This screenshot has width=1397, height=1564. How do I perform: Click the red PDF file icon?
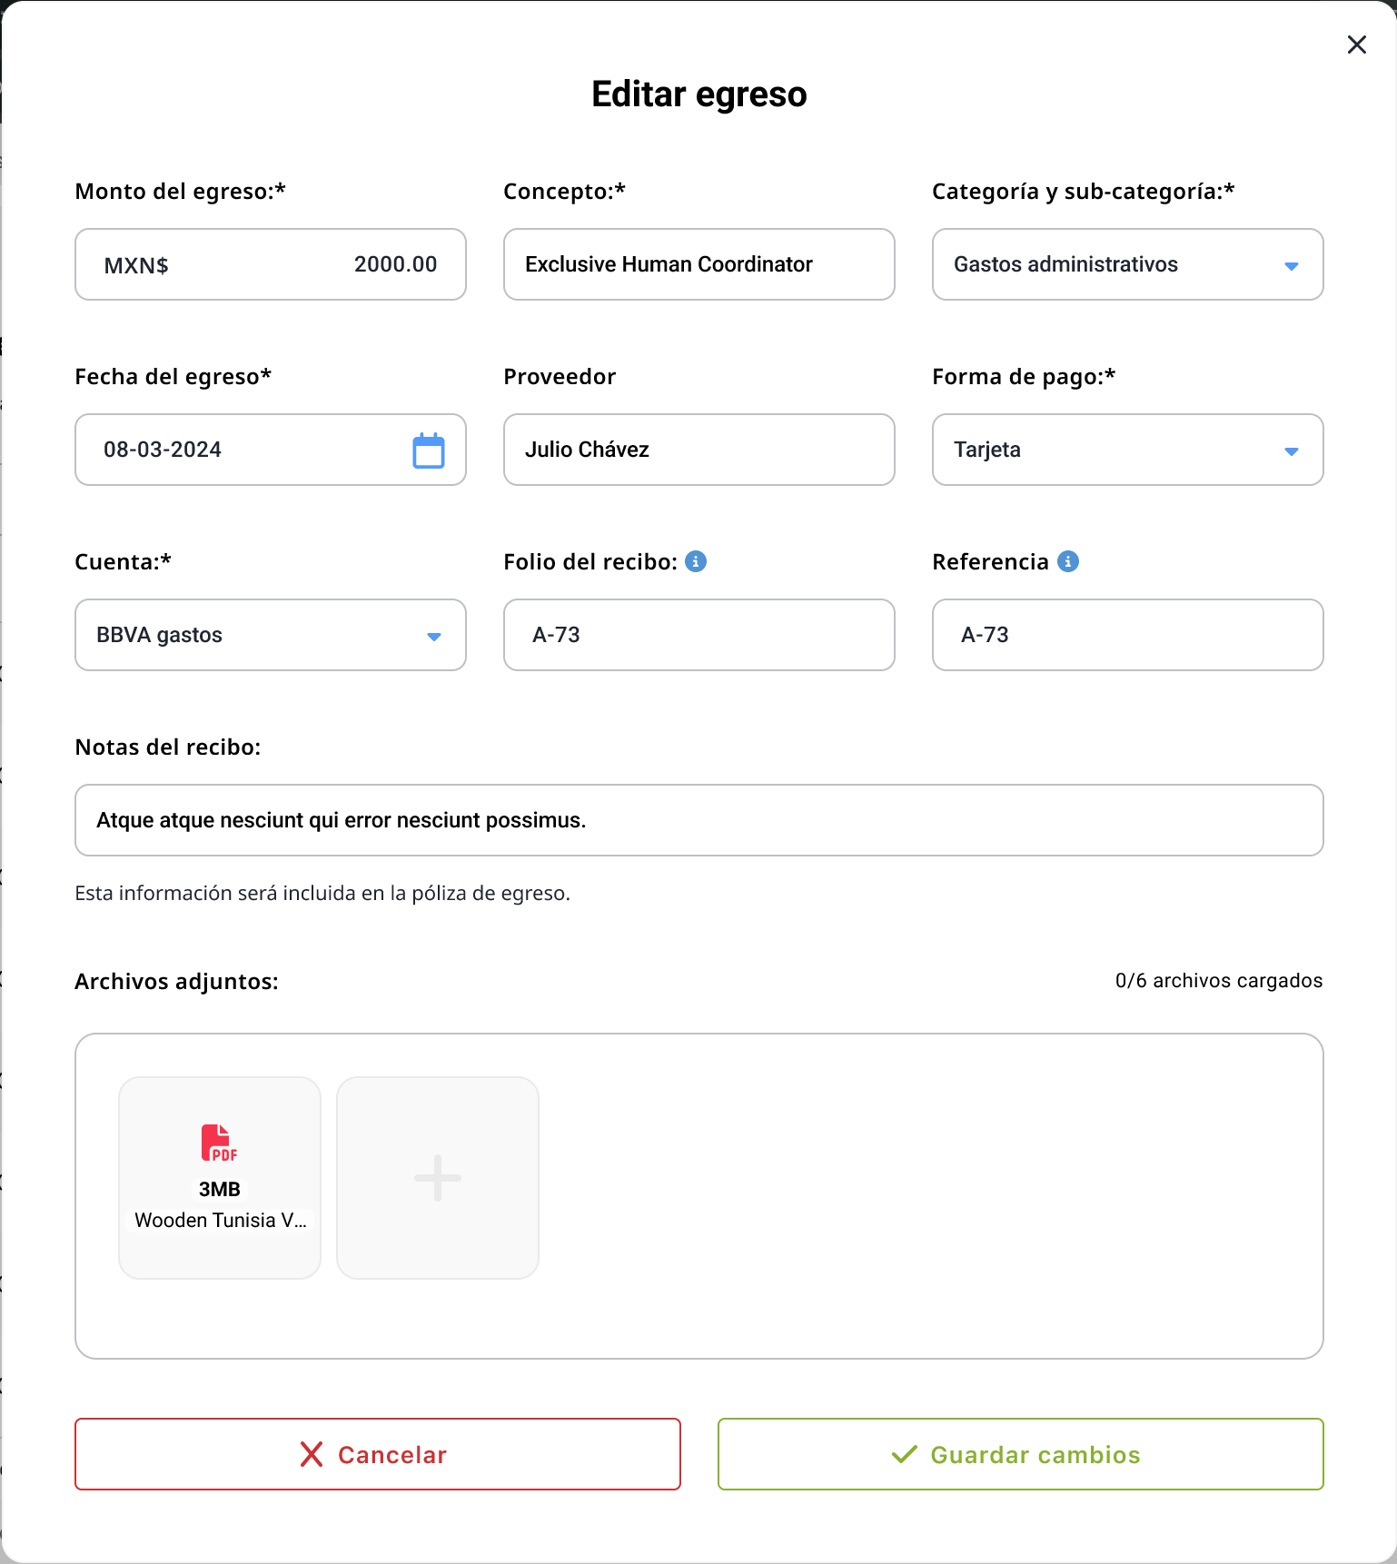tap(219, 1143)
